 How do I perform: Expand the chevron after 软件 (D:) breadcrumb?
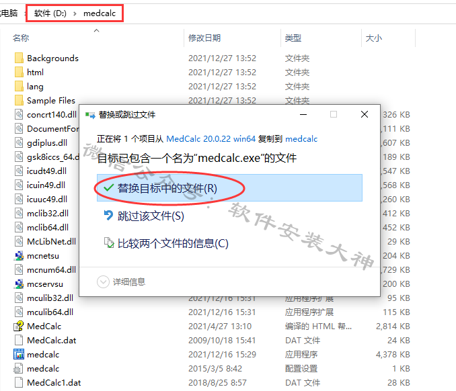(75, 13)
